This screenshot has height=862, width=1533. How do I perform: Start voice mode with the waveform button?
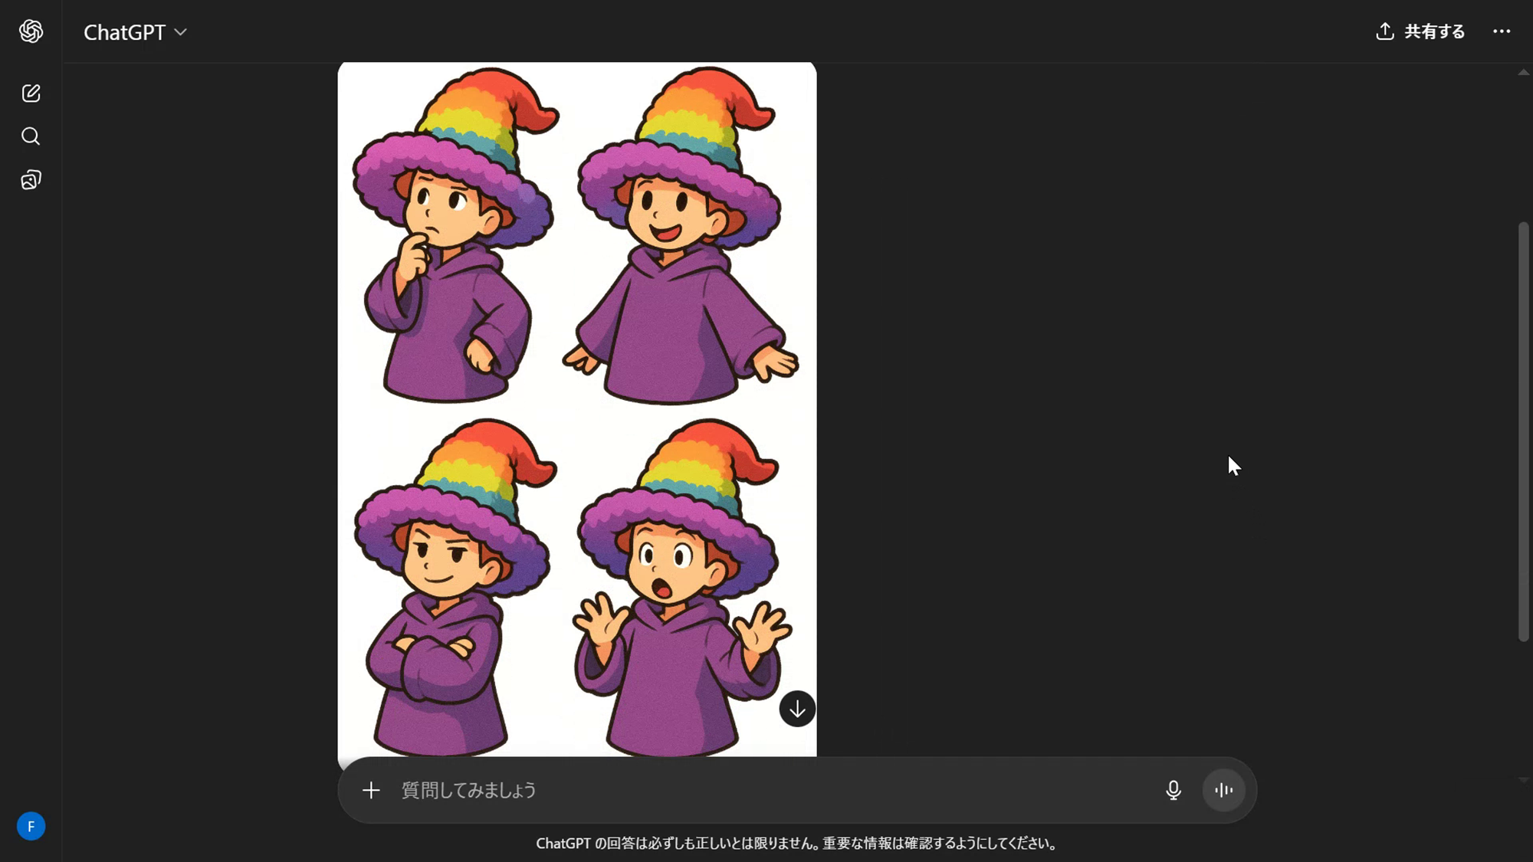pos(1223,790)
